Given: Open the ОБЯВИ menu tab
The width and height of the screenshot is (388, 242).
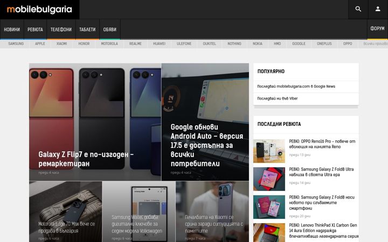Looking at the screenshot, I should [x=109, y=30].
